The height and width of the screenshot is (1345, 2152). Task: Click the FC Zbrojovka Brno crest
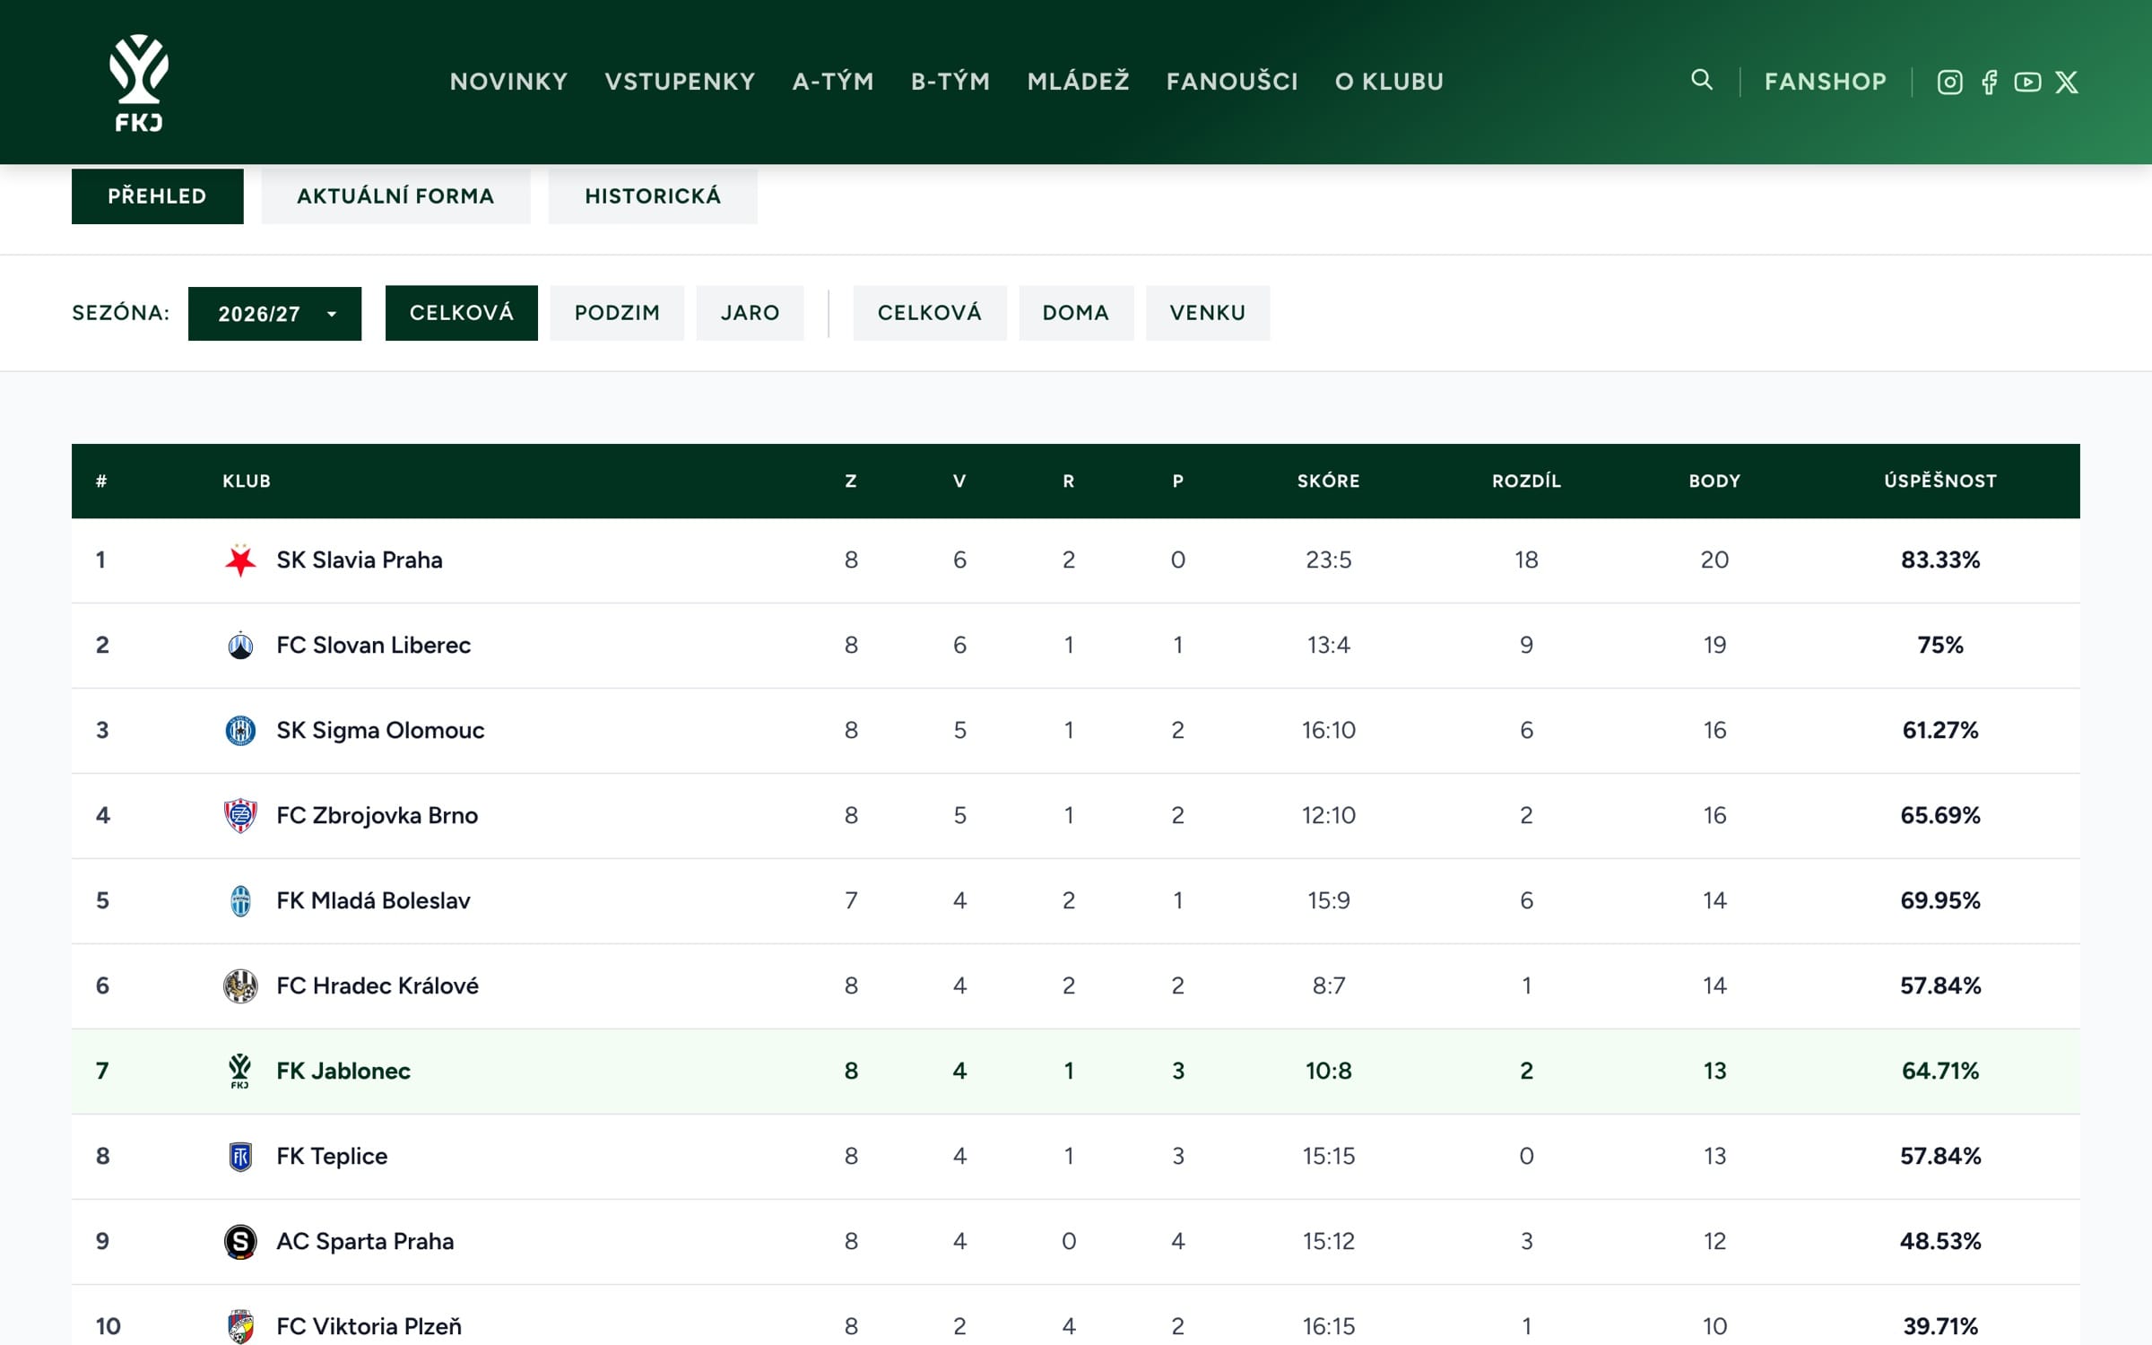240,815
